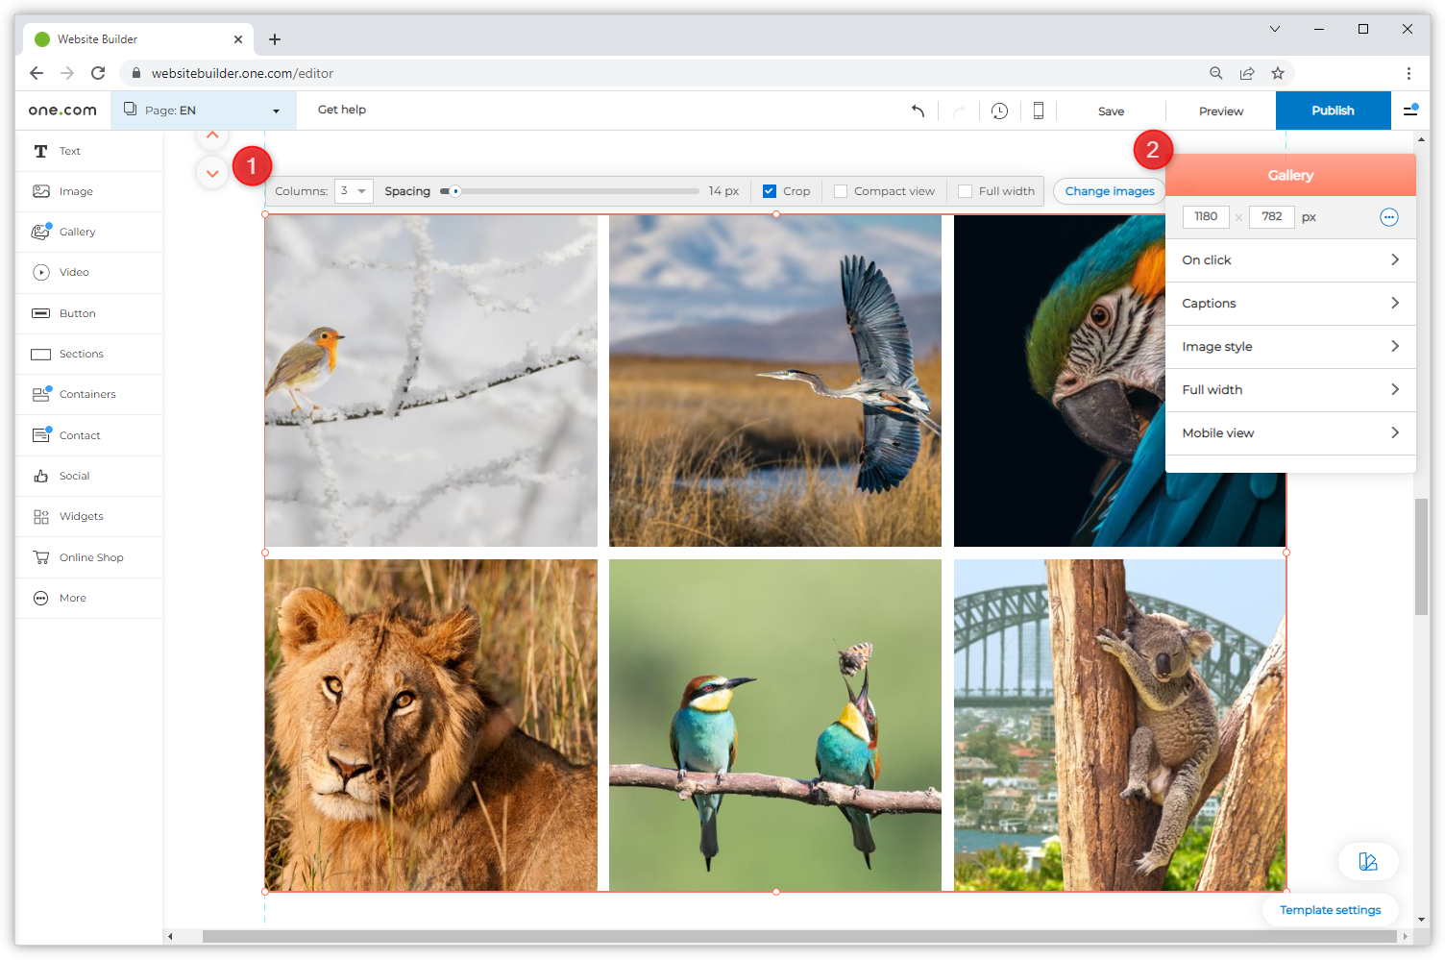Open the version history clock icon
1445x960 pixels.
click(999, 111)
